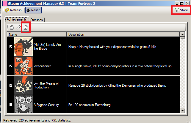Click the pink application icon in title bar
The image size is (191, 123).
(5, 4)
